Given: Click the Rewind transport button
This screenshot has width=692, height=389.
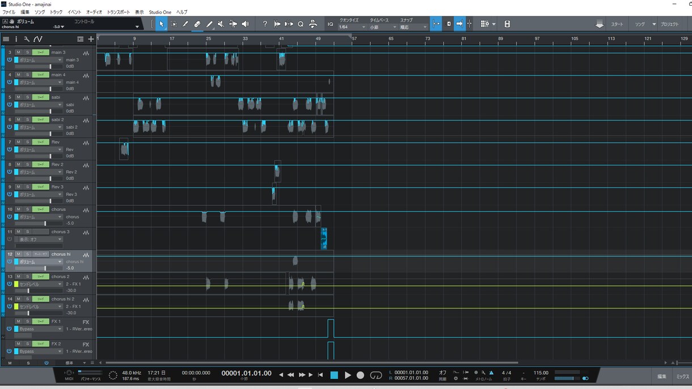Looking at the screenshot, I should tap(290, 375).
